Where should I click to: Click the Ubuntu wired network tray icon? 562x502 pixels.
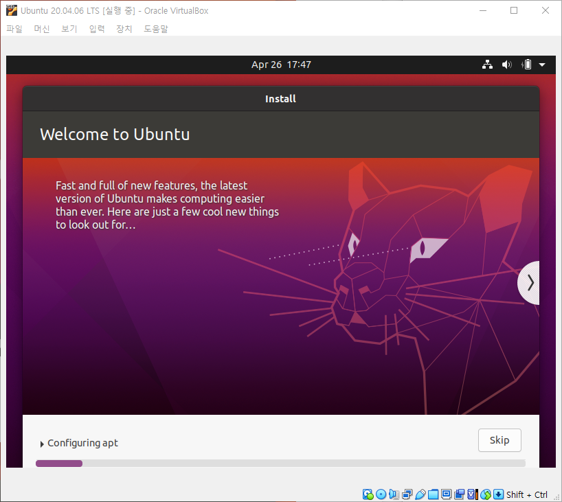(x=487, y=65)
